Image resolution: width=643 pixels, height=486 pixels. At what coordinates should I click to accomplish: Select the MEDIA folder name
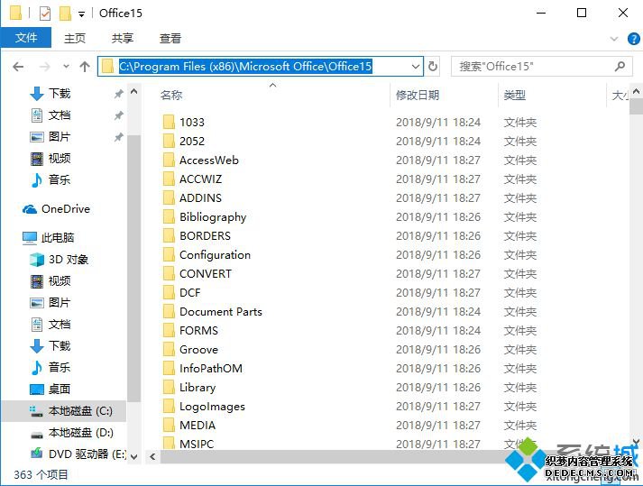pos(197,426)
